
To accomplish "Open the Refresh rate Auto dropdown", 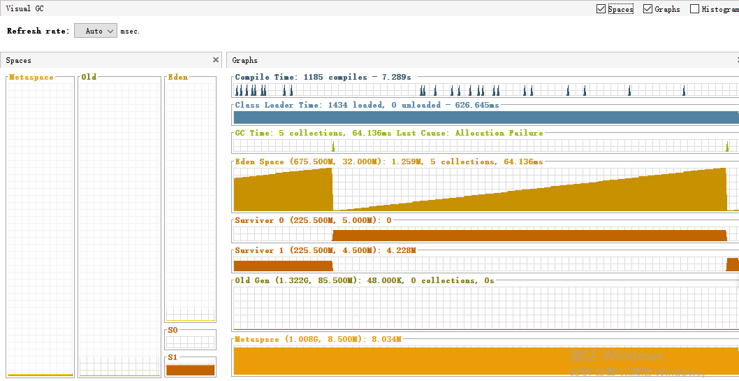I will tap(96, 31).
